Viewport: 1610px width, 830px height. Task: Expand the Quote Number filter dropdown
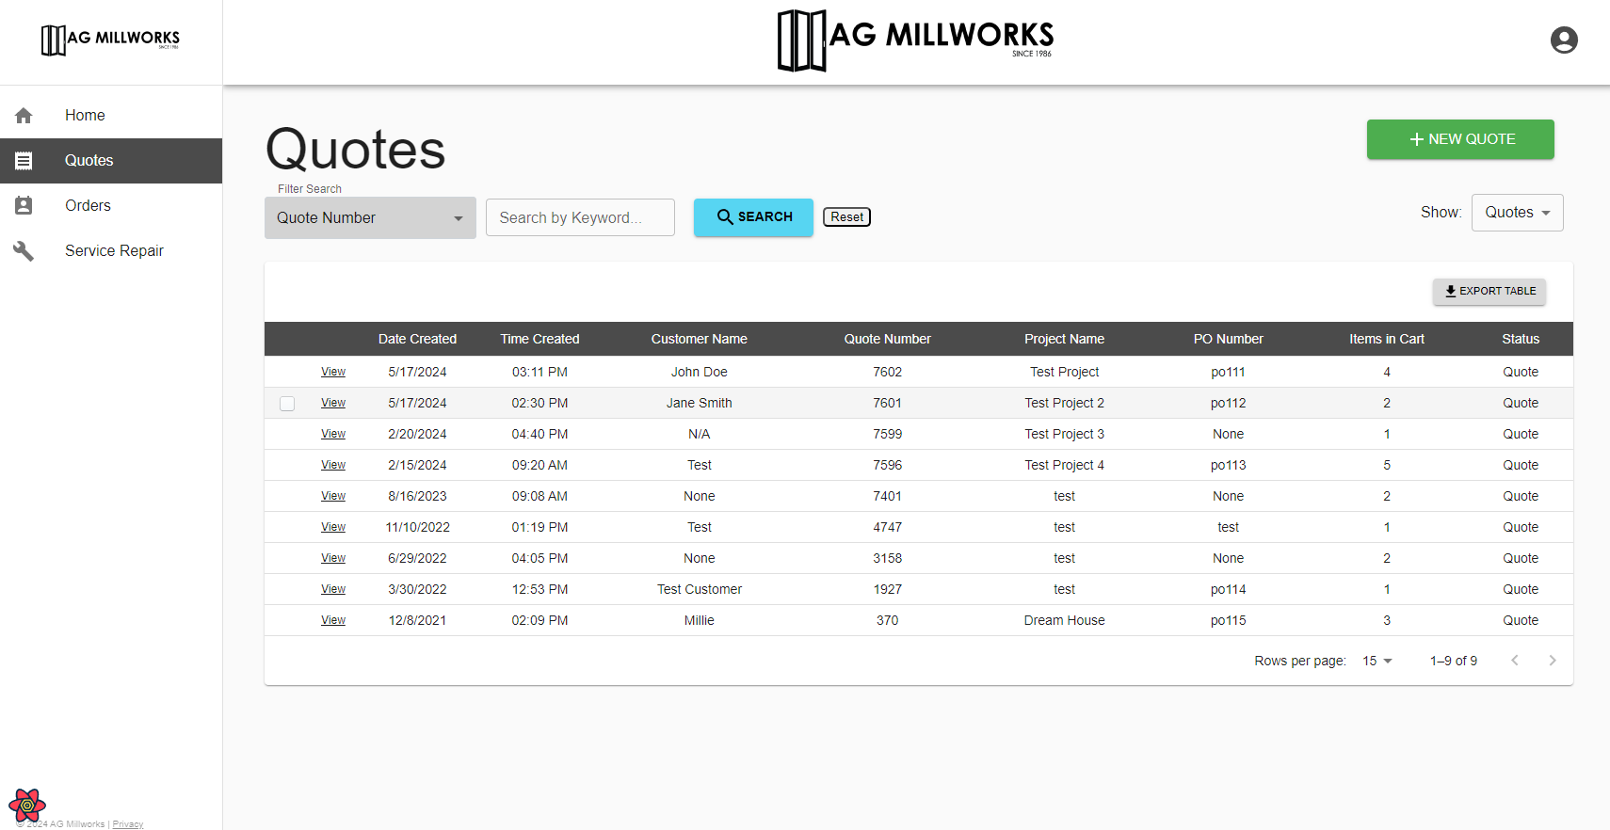point(370,218)
